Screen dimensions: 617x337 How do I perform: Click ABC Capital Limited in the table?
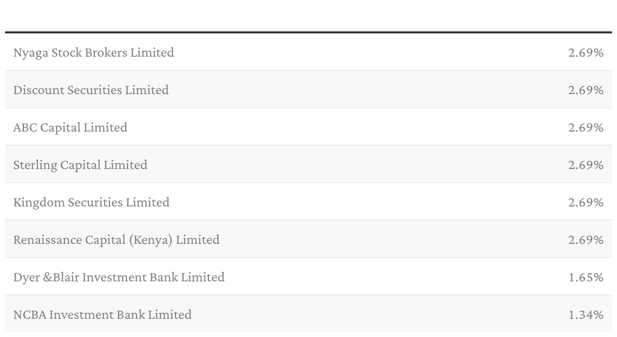pyautogui.click(x=70, y=128)
